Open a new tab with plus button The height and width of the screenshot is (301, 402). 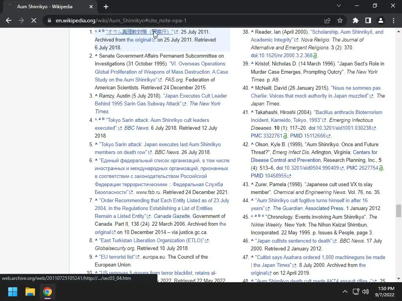(x=106, y=7)
